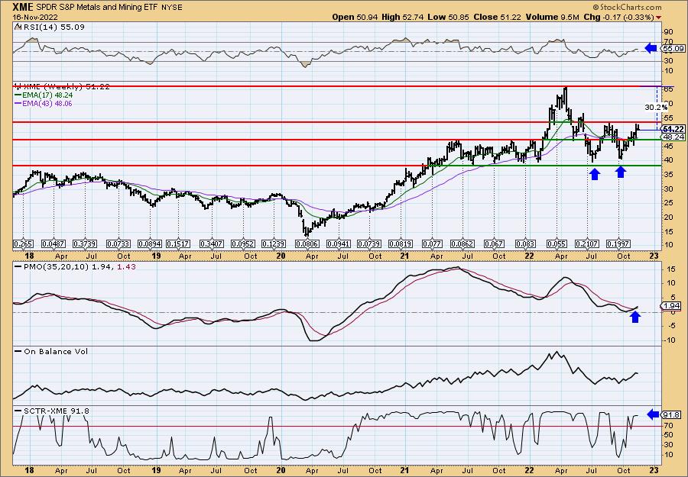The image size is (688, 477).
Task: Select the SCTR-XME 91.8 legend
Action: coord(52,411)
